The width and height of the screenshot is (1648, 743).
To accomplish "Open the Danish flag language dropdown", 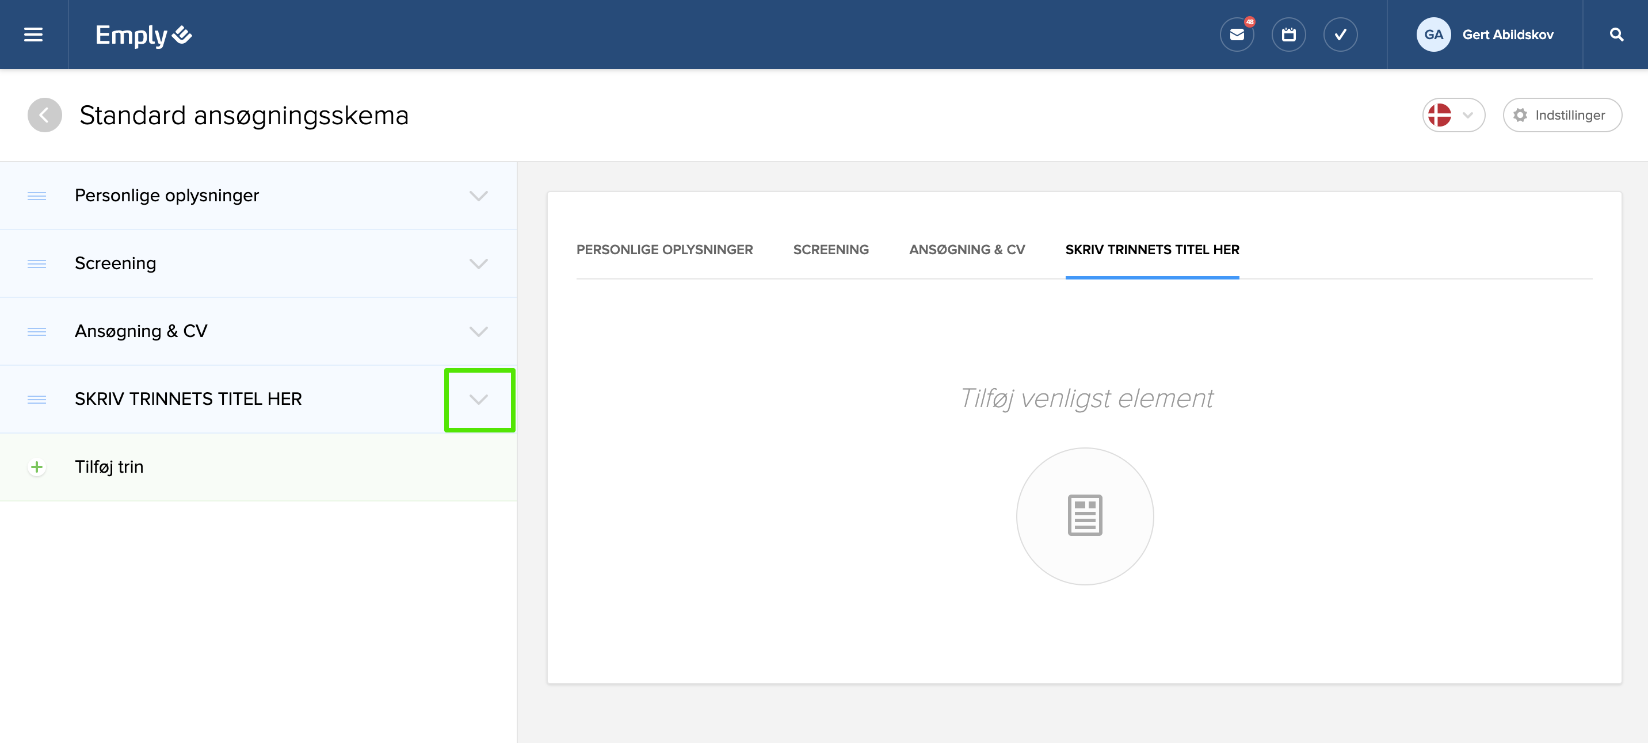I will click(x=1453, y=115).
